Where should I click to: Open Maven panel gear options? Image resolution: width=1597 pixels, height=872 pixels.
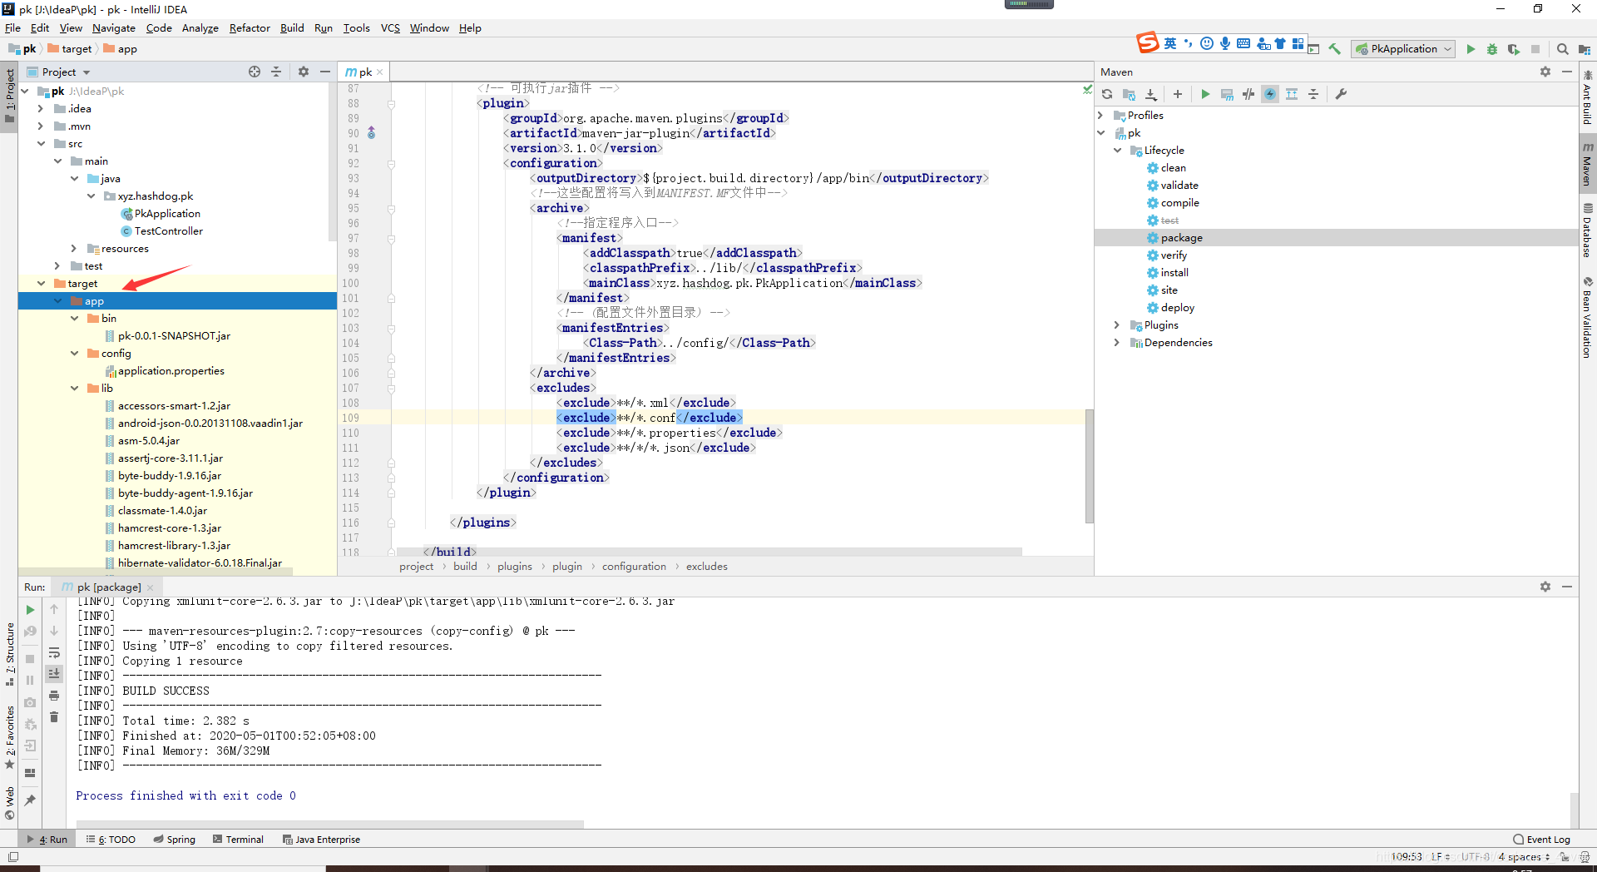click(1545, 72)
